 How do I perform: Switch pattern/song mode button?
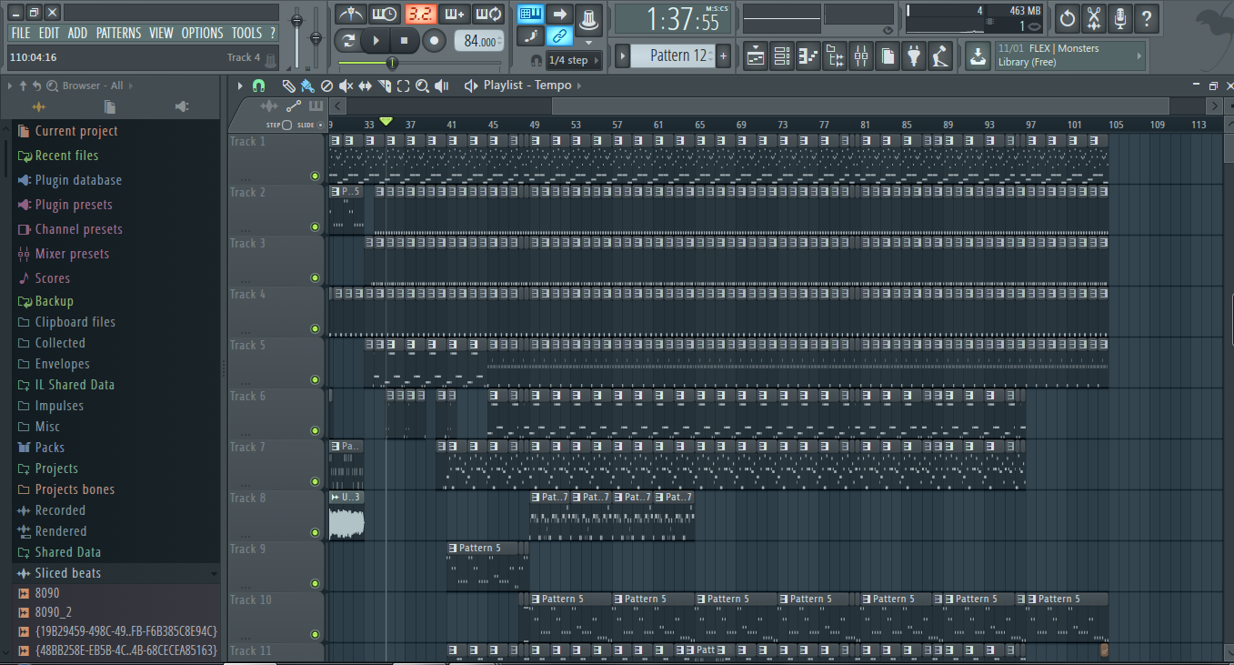[x=347, y=41]
